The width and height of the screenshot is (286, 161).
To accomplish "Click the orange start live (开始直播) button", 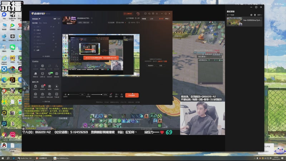I will click(x=132, y=95).
